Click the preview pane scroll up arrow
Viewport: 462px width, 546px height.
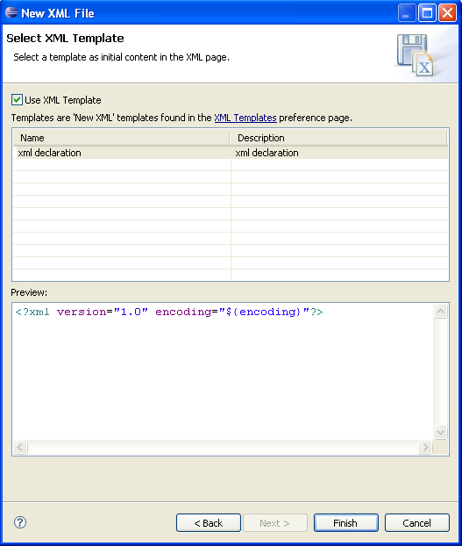point(440,311)
